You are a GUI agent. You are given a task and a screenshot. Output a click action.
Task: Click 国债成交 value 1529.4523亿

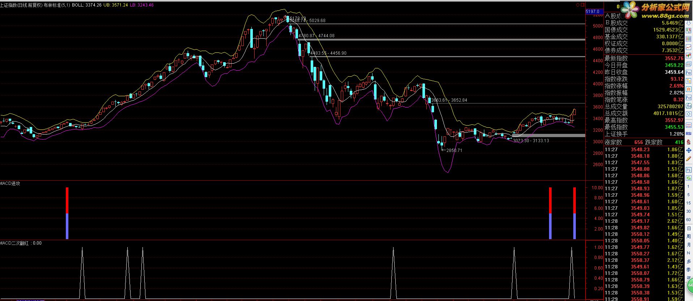[x=668, y=30]
